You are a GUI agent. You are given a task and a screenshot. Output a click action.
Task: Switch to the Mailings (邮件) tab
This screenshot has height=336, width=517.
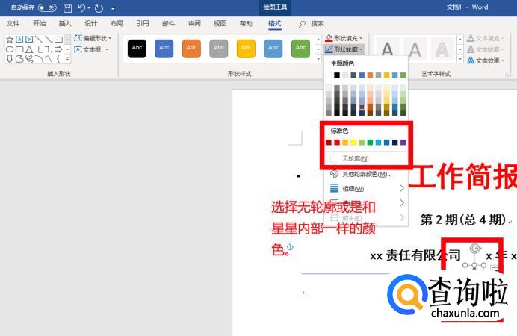(x=168, y=23)
